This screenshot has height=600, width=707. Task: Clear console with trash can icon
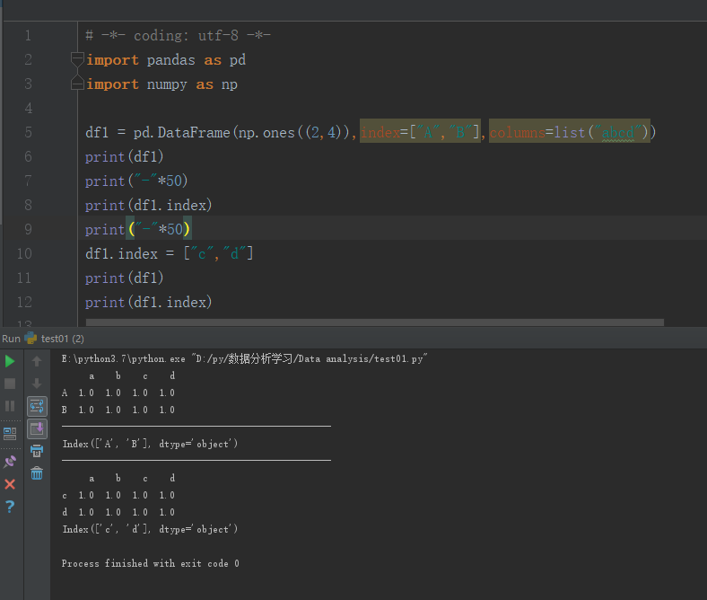[37, 473]
